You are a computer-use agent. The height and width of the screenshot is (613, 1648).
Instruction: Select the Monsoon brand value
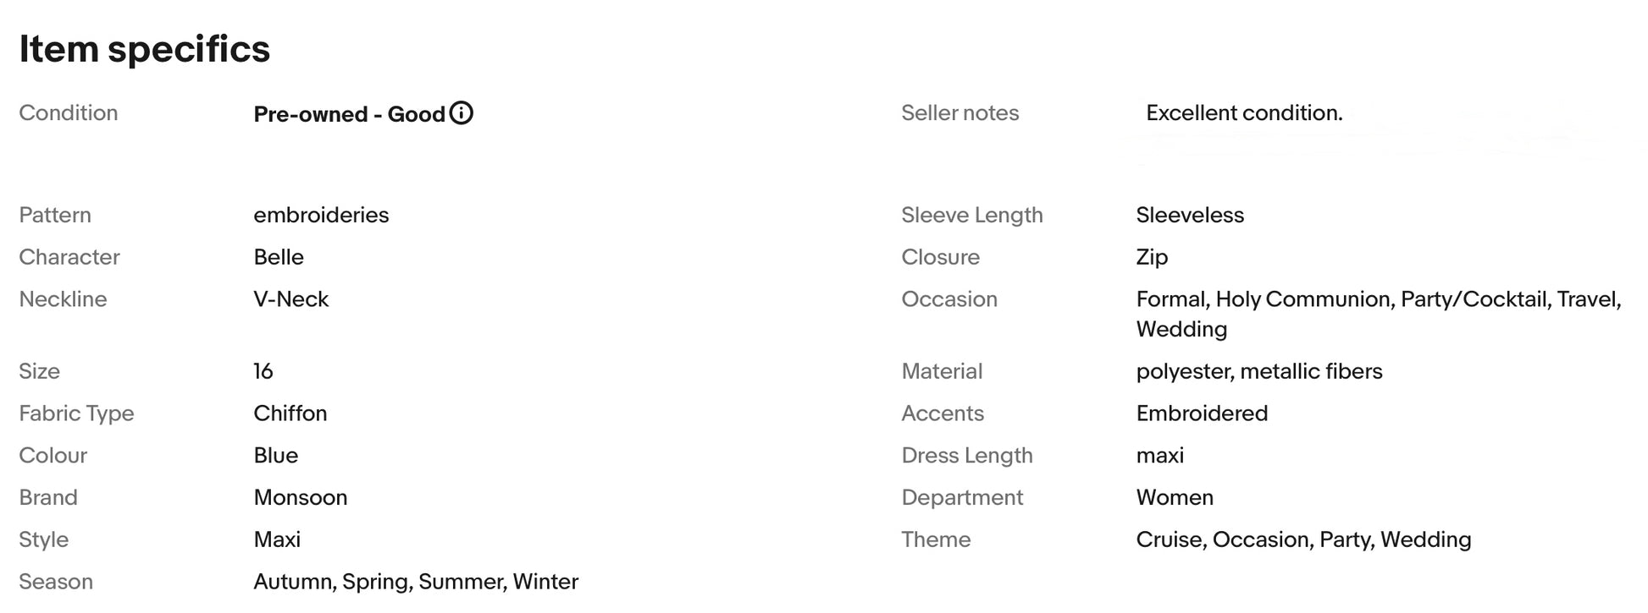pos(300,497)
